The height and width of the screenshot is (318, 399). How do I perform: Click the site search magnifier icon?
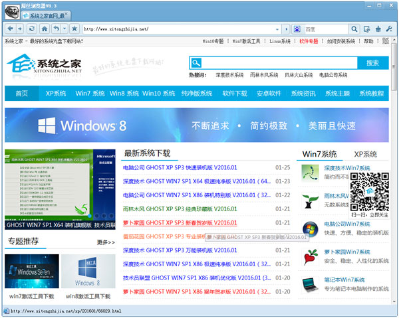click(x=196, y=62)
